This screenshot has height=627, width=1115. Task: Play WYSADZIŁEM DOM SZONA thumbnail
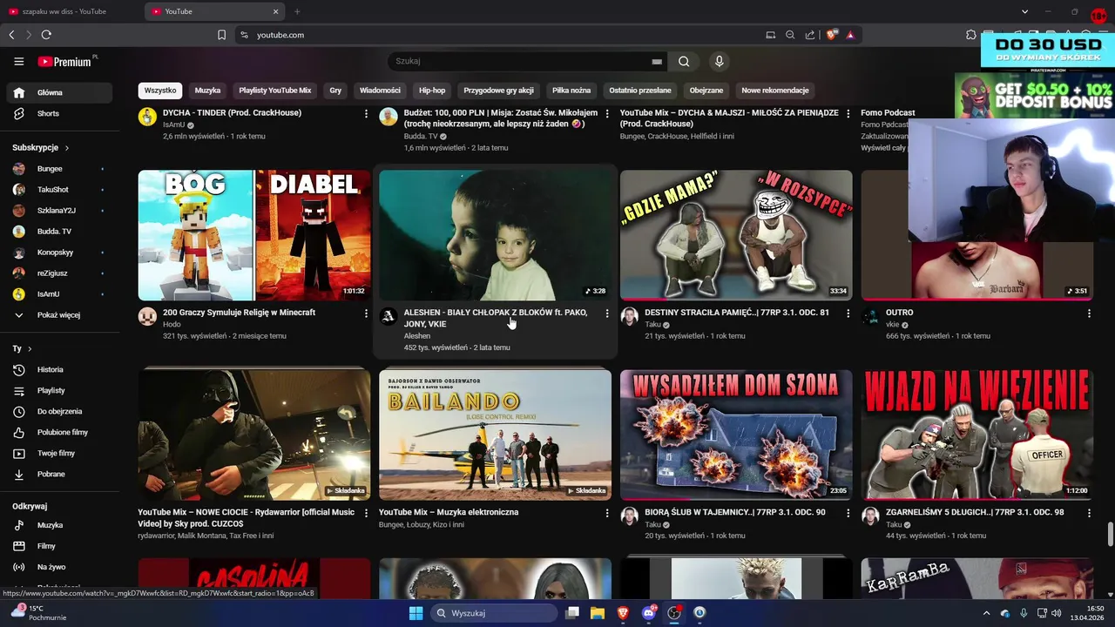point(736,435)
